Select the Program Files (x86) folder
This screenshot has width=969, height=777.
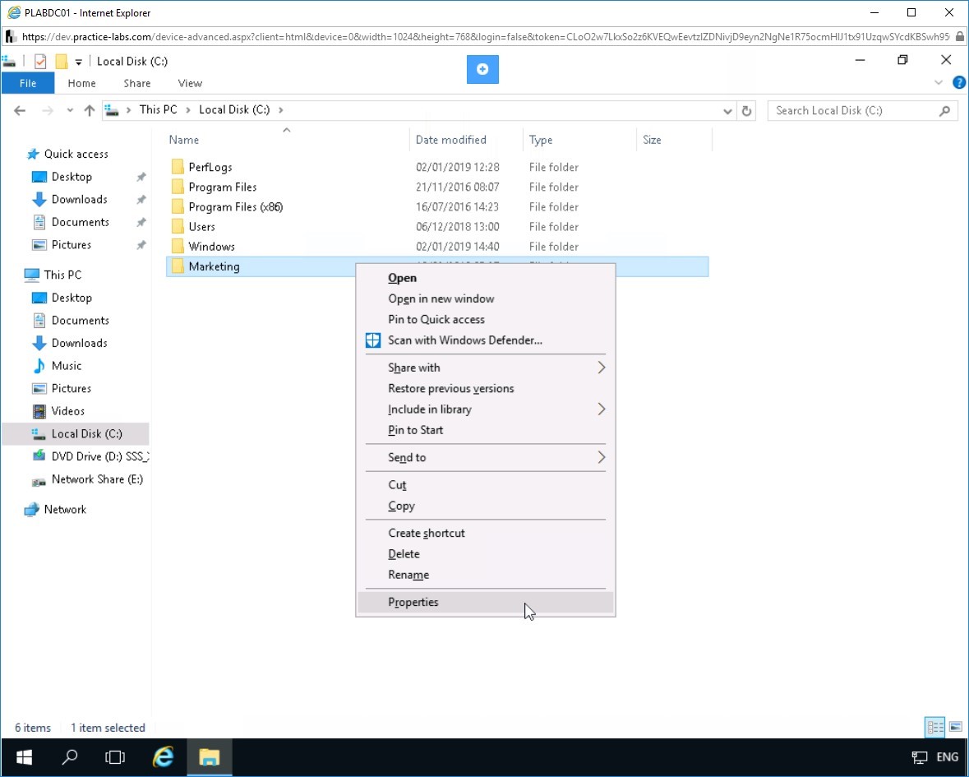(235, 207)
